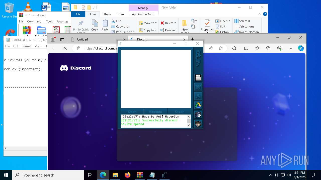Screen dimensions: 321x180
Task: Click Copy path in Explorer ribbon
Action: (x=120, y=26)
